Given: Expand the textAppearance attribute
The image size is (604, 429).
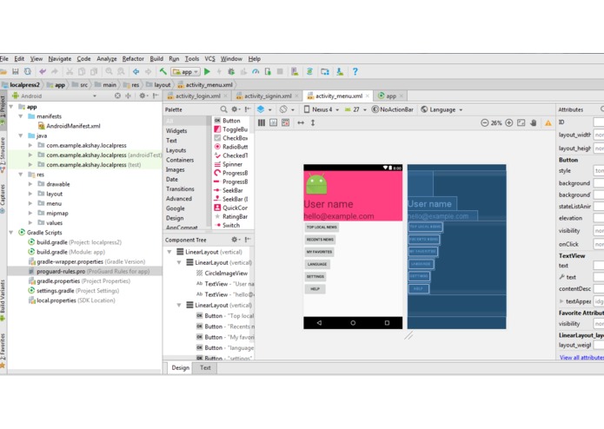Looking at the screenshot, I should [561, 301].
